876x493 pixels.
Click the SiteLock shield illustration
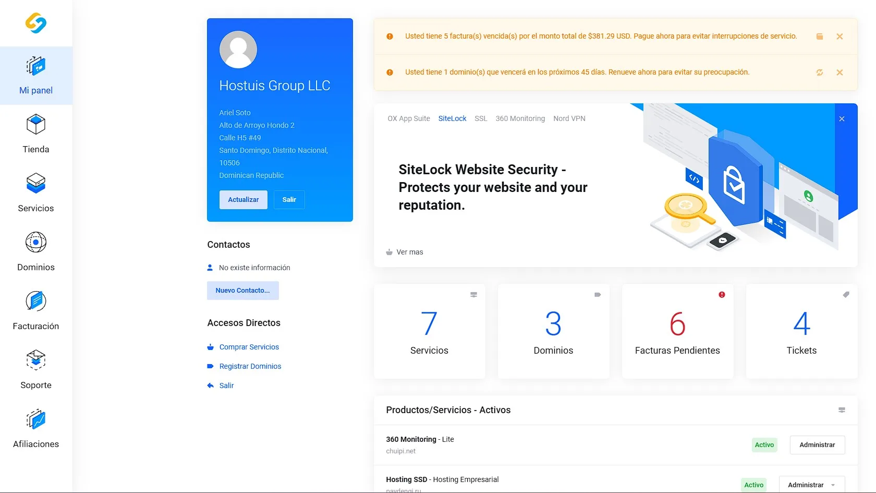[x=735, y=180]
